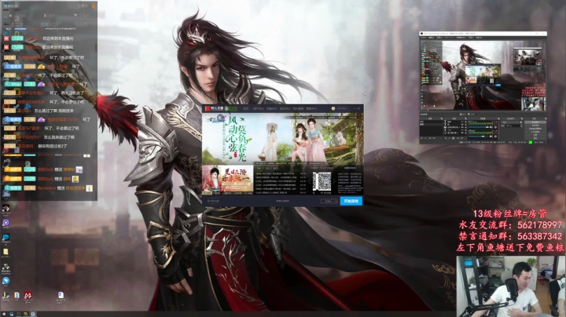Pop out the OBS audio mixer dock
This screenshot has width=566, height=317.
click(498, 118)
